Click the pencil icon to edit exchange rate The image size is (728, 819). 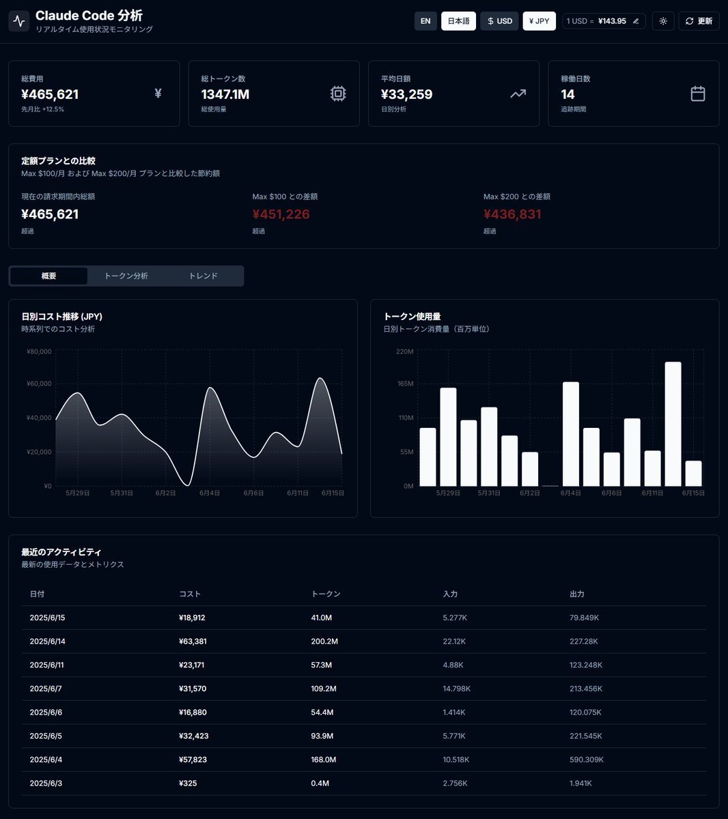pyautogui.click(x=636, y=21)
